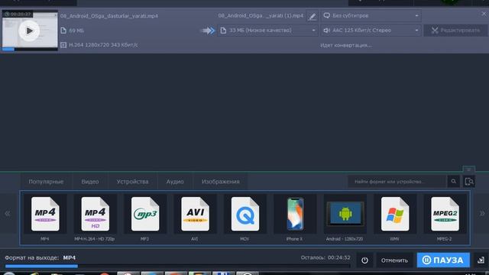This screenshot has height=275, width=489.
Task: Click the conversion progress bar at the bottom
Action: pos(178,266)
